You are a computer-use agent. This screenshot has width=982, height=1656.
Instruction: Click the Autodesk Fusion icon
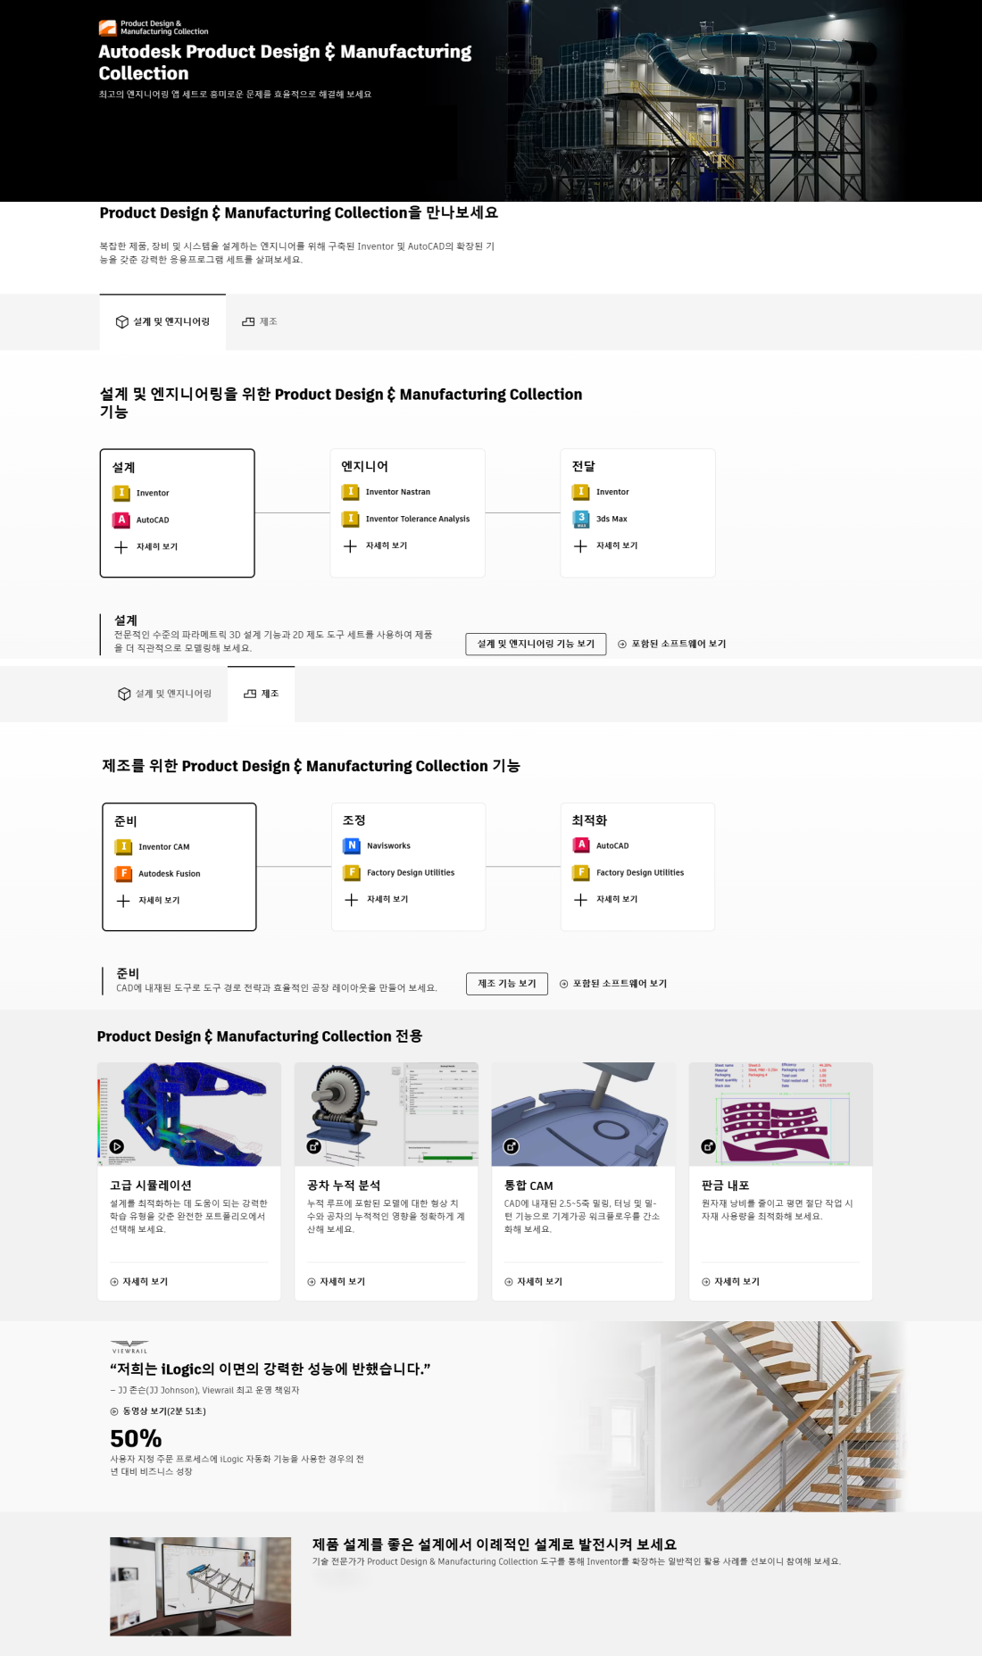[x=124, y=873]
